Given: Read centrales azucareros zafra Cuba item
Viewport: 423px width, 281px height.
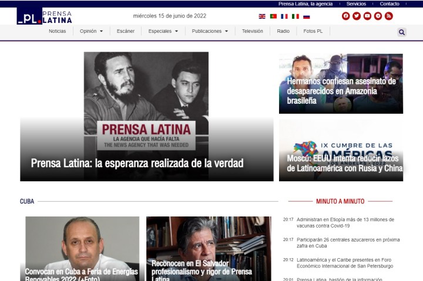Looking at the screenshot, I should click(x=348, y=243).
